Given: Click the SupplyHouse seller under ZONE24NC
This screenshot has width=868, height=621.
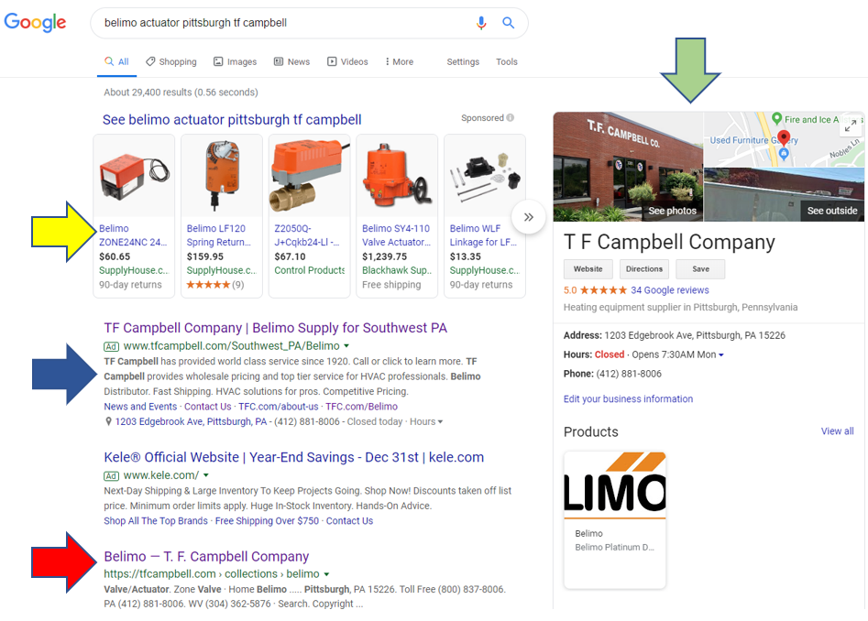Looking at the screenshot, I should click(134, 270).
